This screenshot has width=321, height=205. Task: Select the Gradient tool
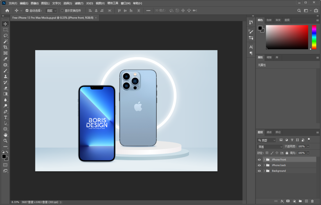5,94
